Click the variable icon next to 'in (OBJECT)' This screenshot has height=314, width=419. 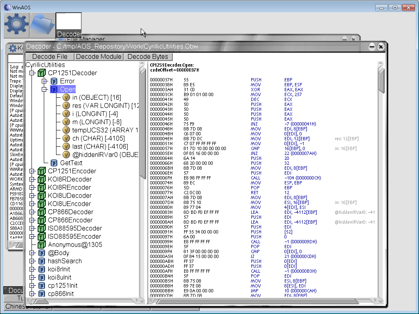[x=66, y=98]
